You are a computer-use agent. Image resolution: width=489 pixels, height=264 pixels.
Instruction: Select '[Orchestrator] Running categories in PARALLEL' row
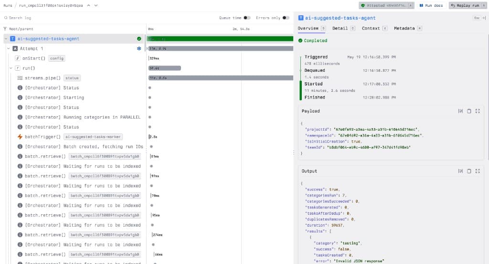click(83, 117)
